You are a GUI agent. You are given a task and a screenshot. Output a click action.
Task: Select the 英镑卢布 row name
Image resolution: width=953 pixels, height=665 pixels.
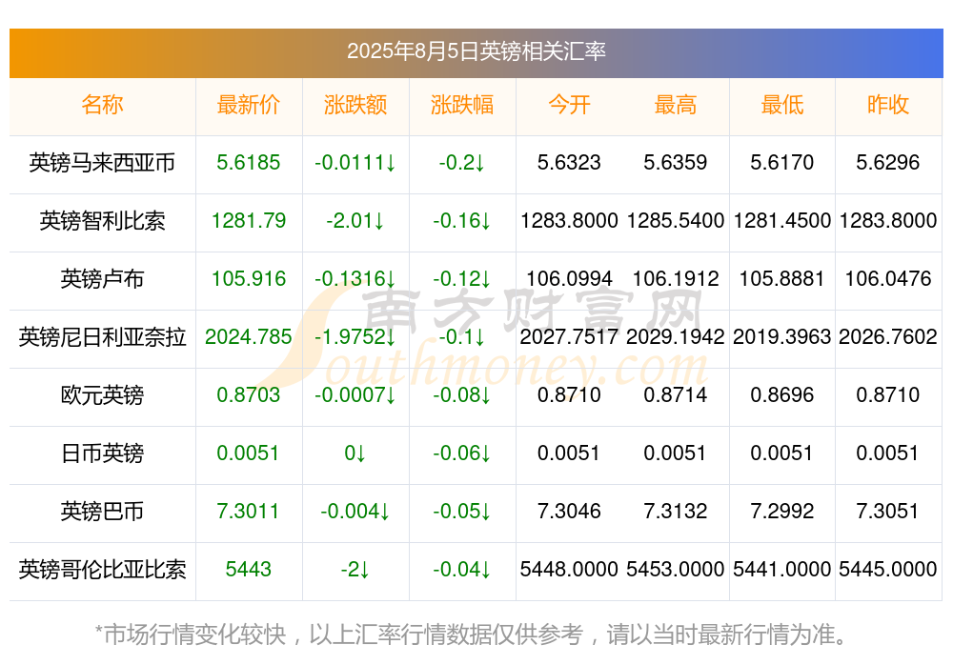click(102, 279)
